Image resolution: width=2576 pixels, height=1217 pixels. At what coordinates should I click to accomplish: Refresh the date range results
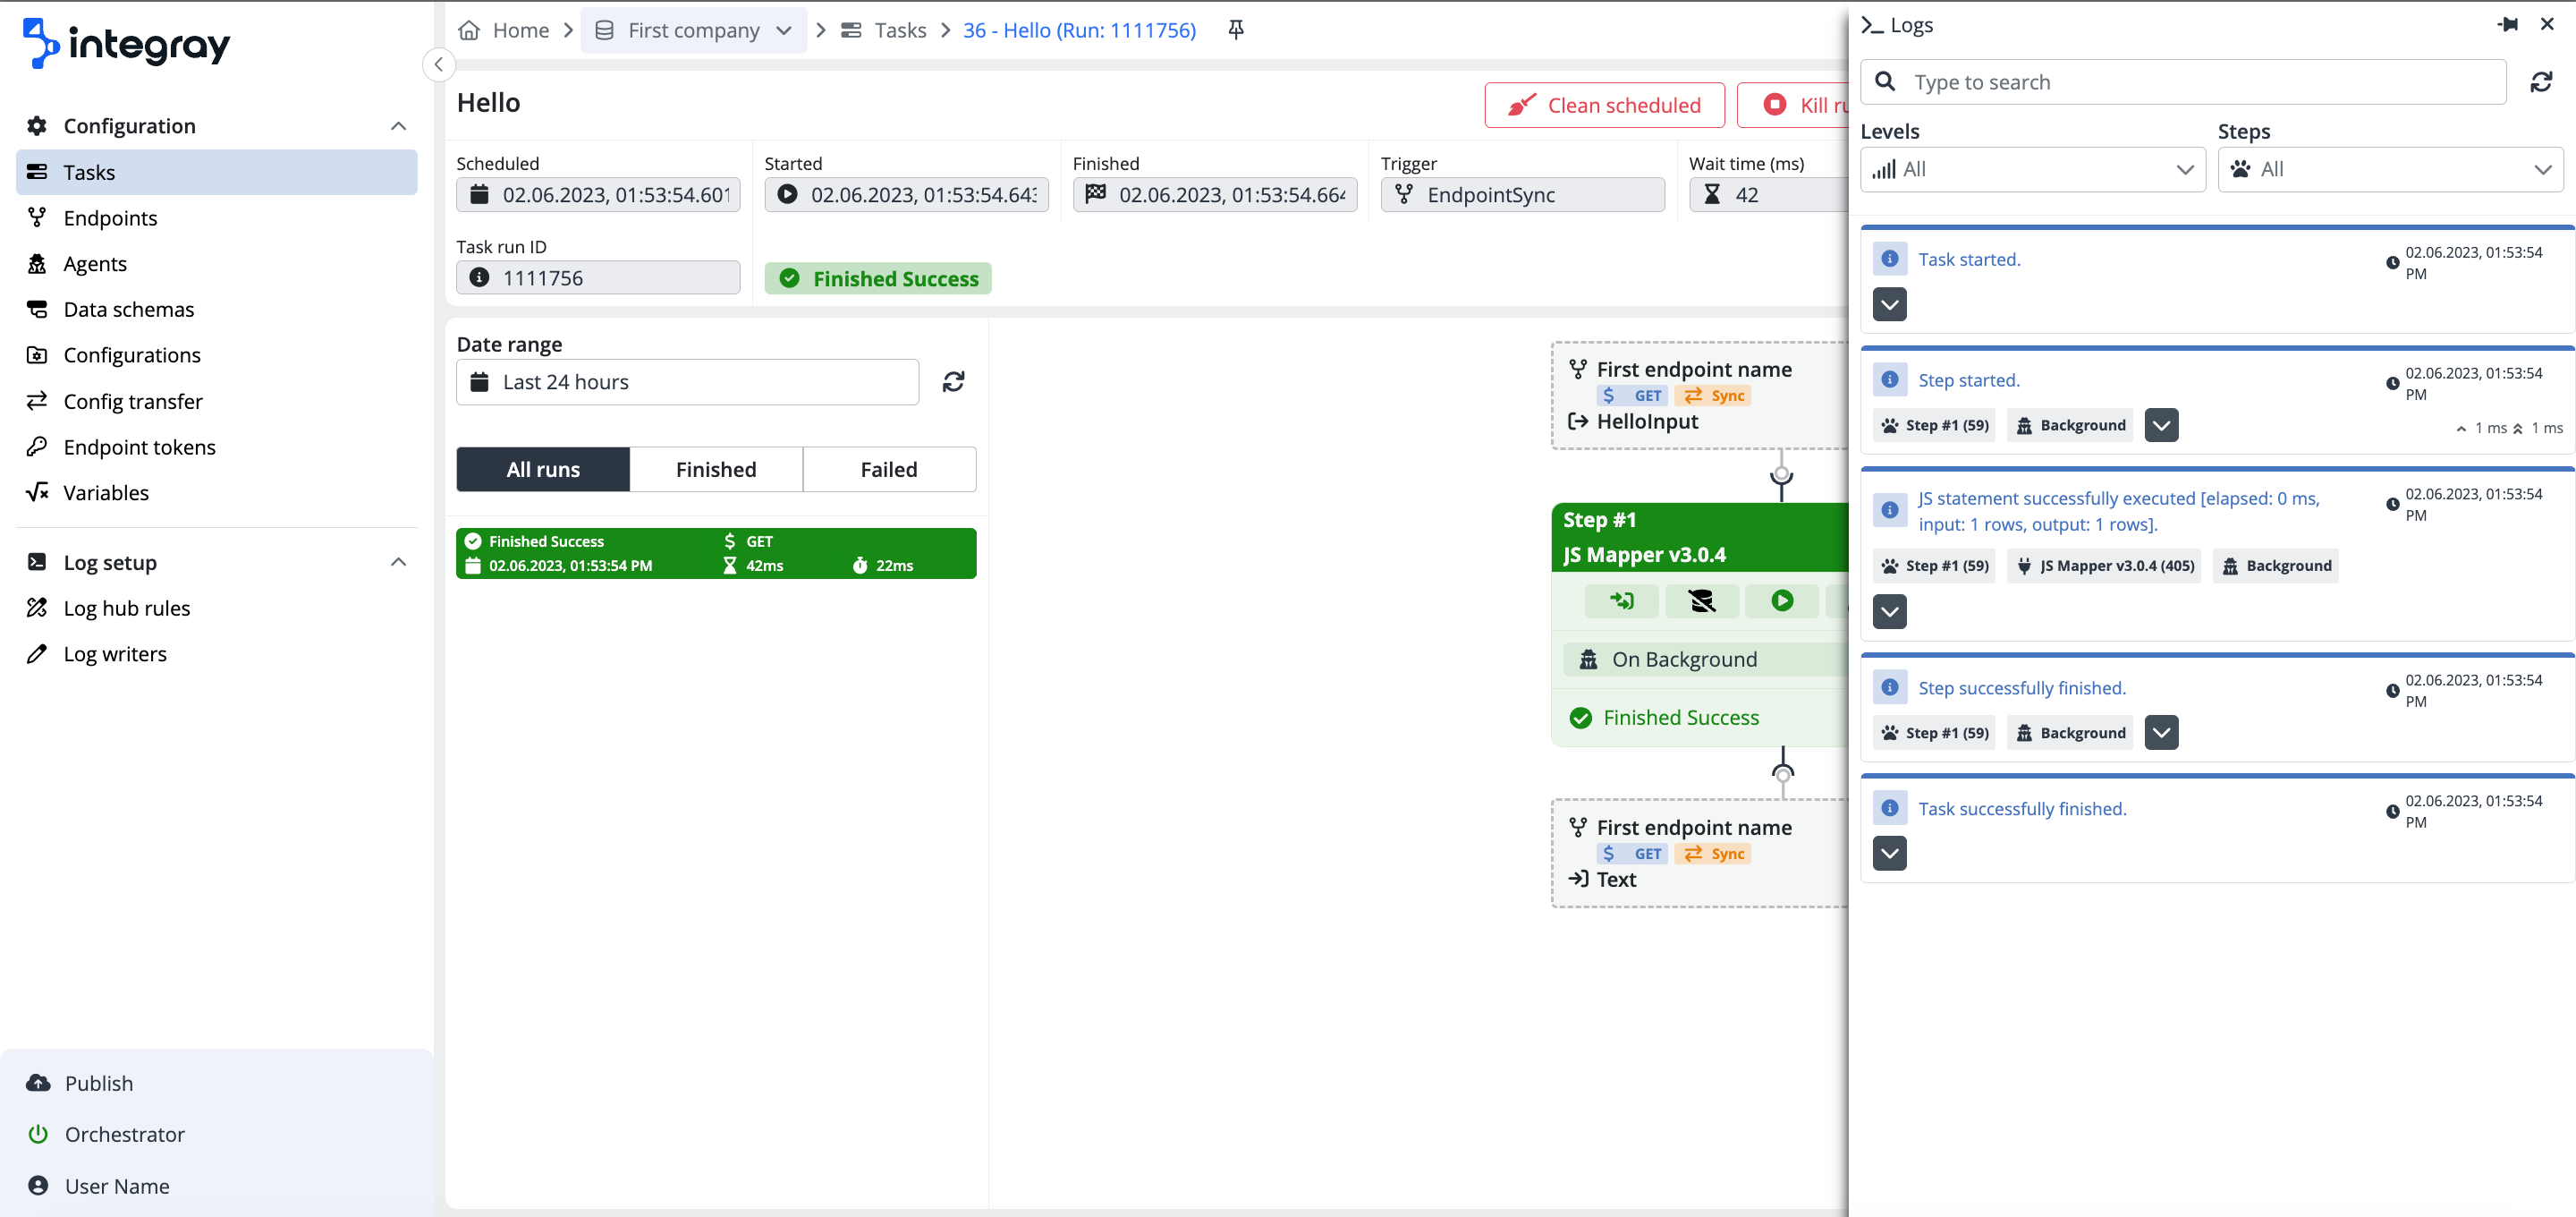(x=953, y=381)
